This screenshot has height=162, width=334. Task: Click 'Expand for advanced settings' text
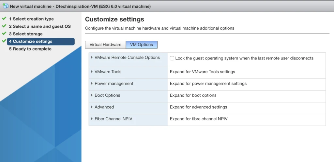198,107
